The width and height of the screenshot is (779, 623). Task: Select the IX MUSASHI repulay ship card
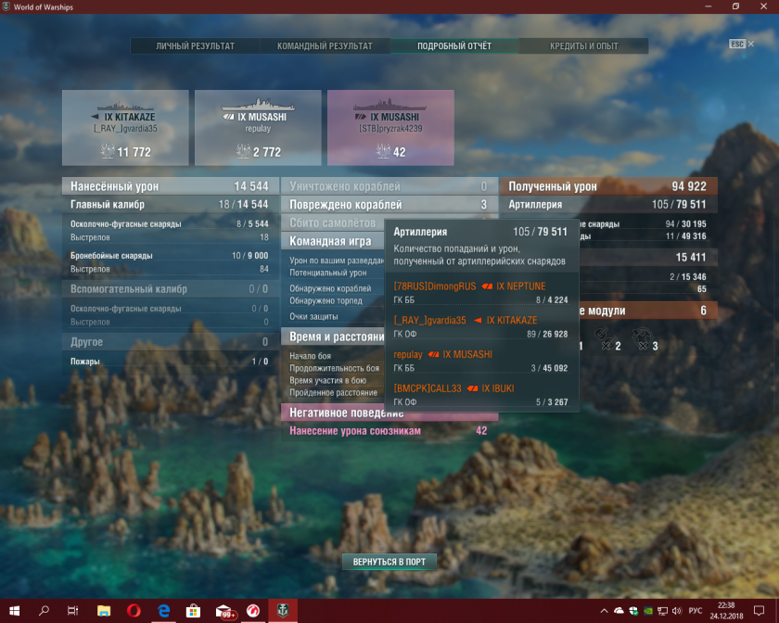(258, 128)
